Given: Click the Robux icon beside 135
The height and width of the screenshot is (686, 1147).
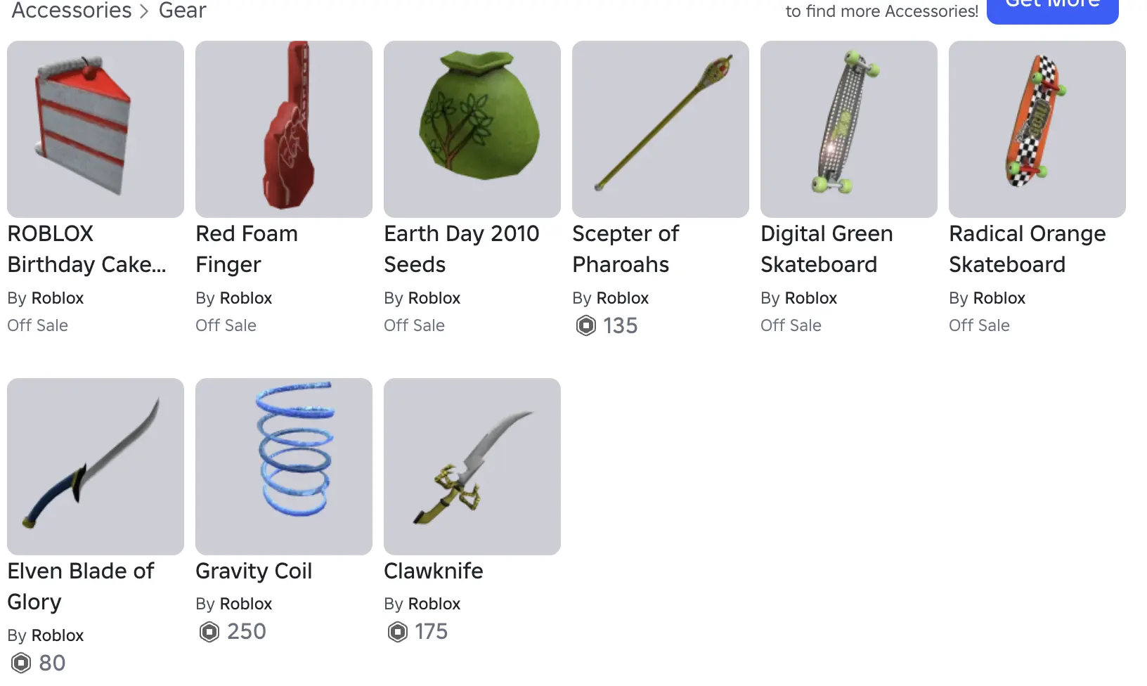Looking at the screenshot, I should (x=585, y=325).
